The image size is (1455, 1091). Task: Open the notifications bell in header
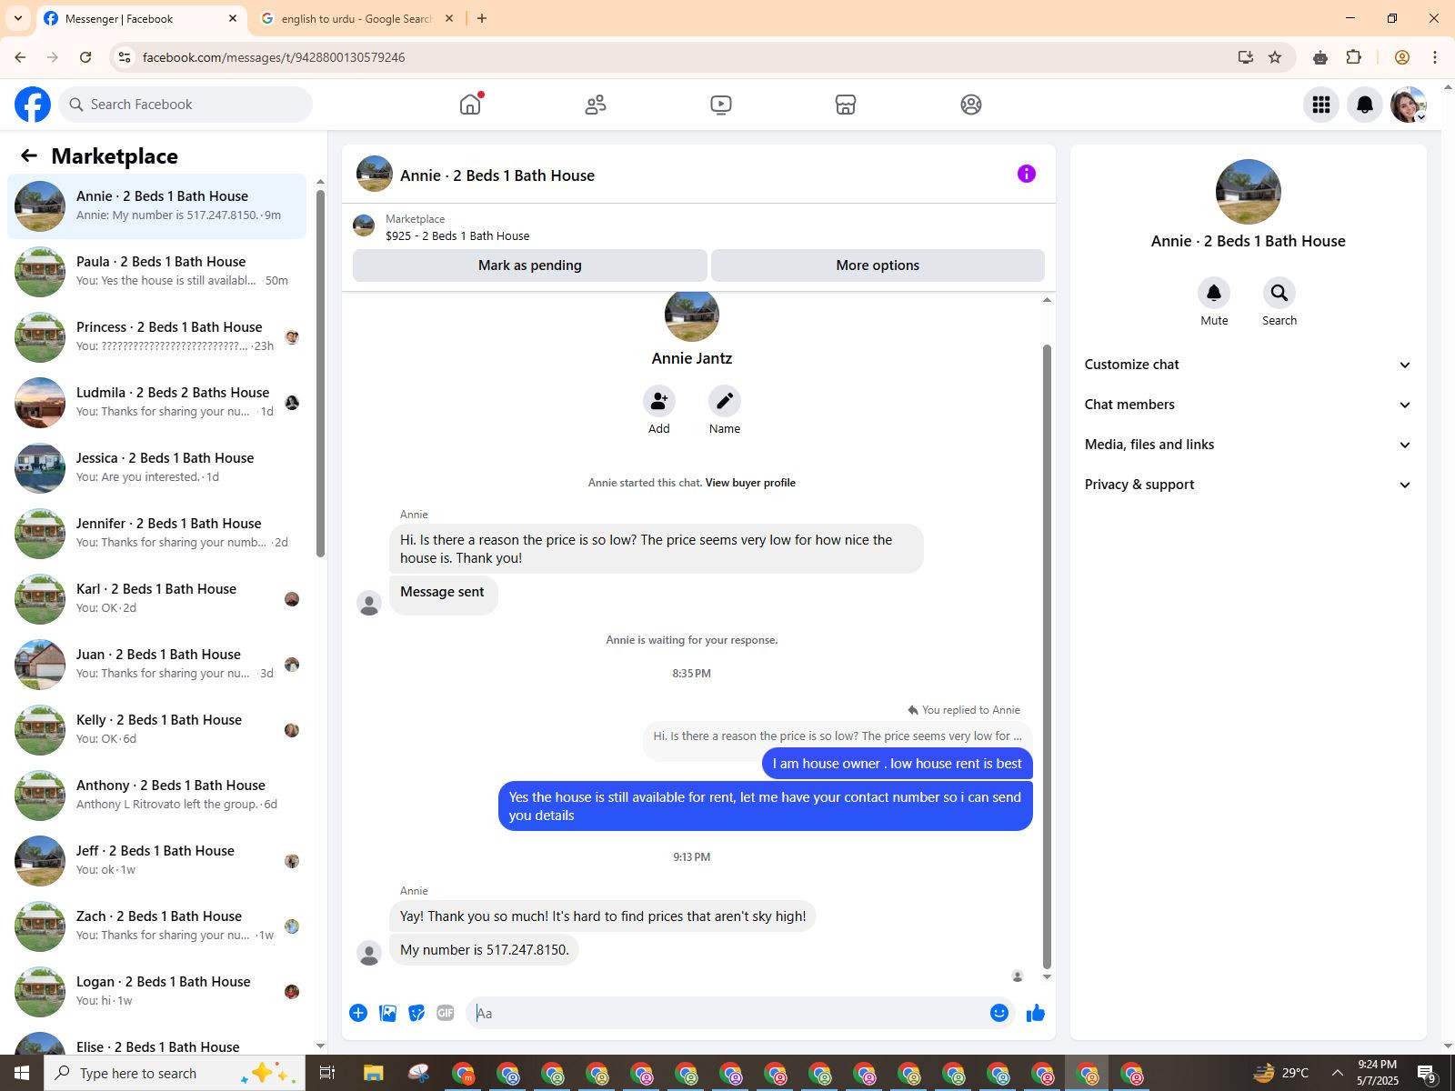click(1365, 105)
